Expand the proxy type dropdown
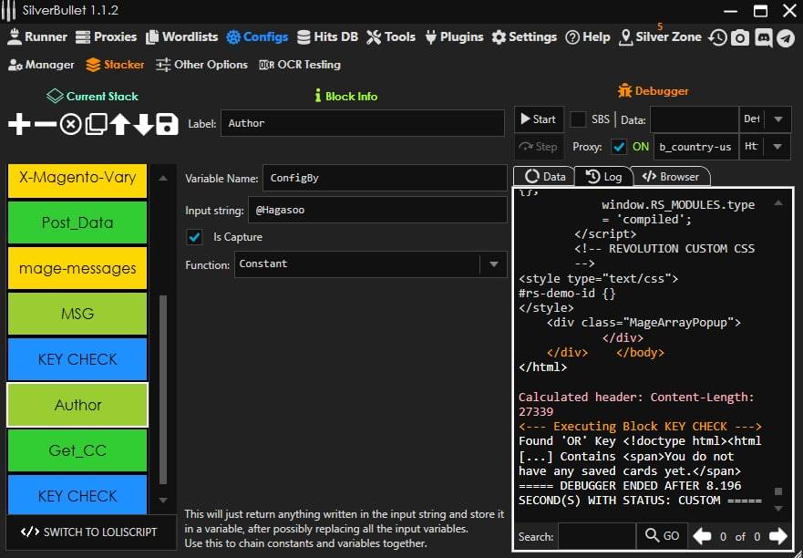803x558 pixels. 777,147
